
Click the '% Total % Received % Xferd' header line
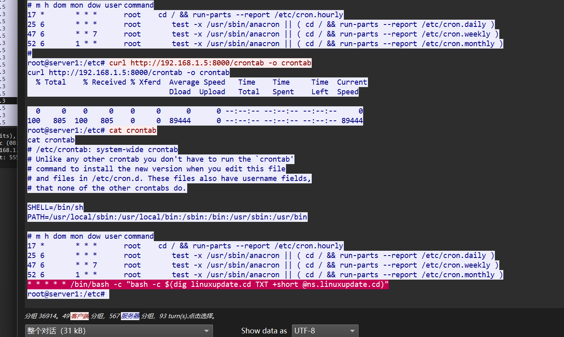(197, 82)
